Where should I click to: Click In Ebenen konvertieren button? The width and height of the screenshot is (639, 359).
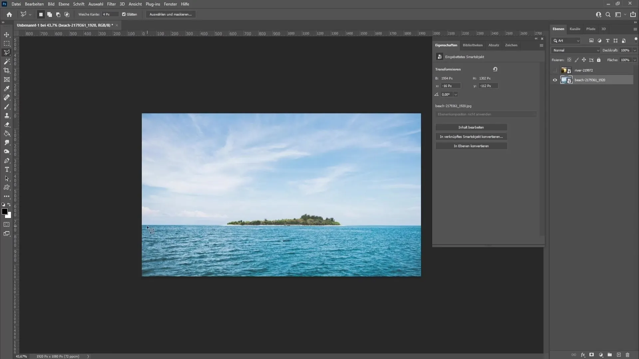click(471, 146)
